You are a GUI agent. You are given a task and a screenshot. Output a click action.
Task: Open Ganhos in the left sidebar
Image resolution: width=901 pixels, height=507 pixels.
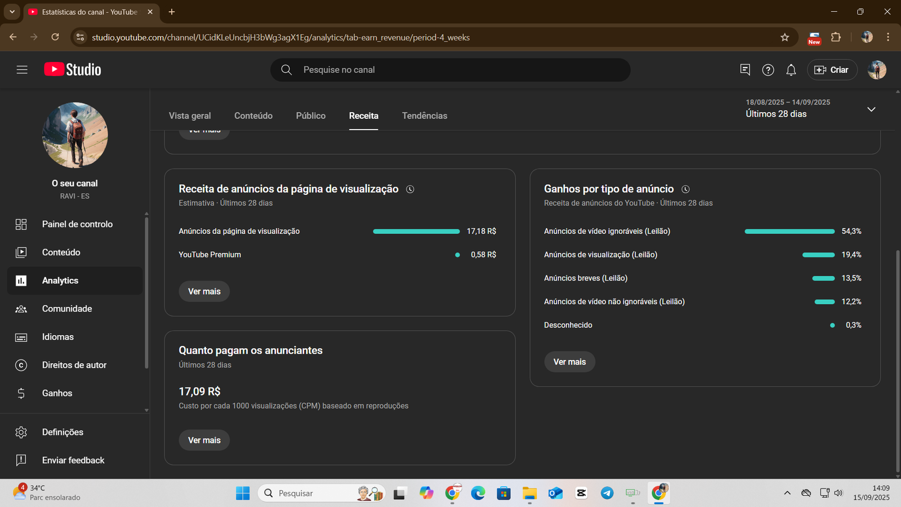tap(57, 393)
